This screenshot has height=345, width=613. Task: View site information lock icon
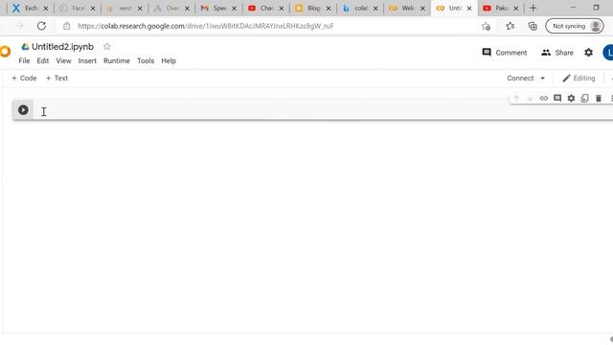click(x=66, y=26)
